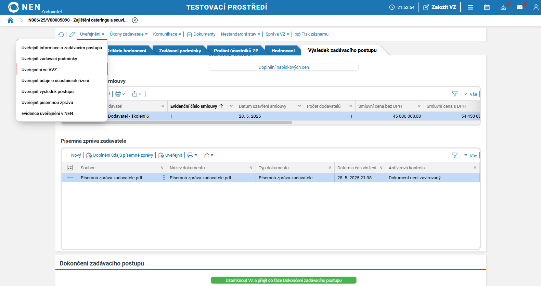Open print options above the Dodavatel - školení 6 row
The width and height of the screenshot is (541, 286).
[120, 94]
